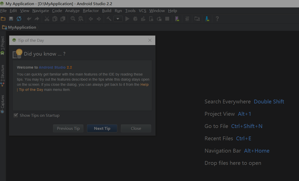Open the SDK Manager download icon
This screenshot has width=299, height=181.
coord(207,19)
